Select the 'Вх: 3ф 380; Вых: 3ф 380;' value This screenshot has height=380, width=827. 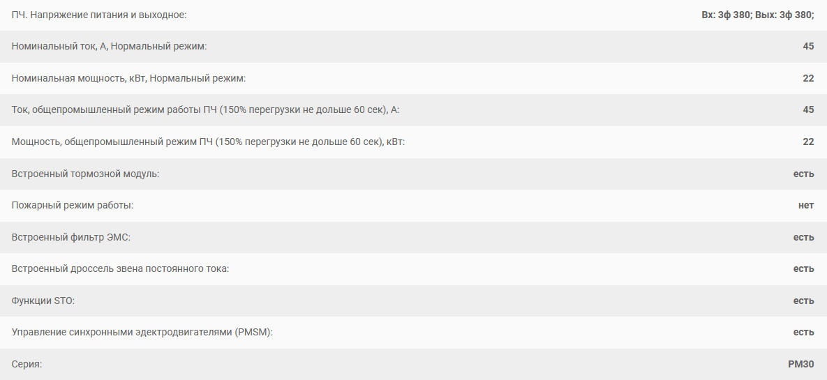pos(758,15)
